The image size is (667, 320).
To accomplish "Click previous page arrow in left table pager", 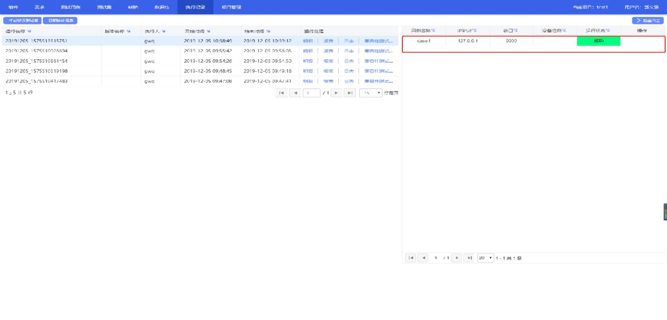I will tap(295, 93).
